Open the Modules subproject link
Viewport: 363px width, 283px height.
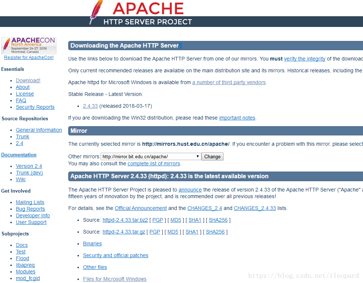click(x=25, y=272)
